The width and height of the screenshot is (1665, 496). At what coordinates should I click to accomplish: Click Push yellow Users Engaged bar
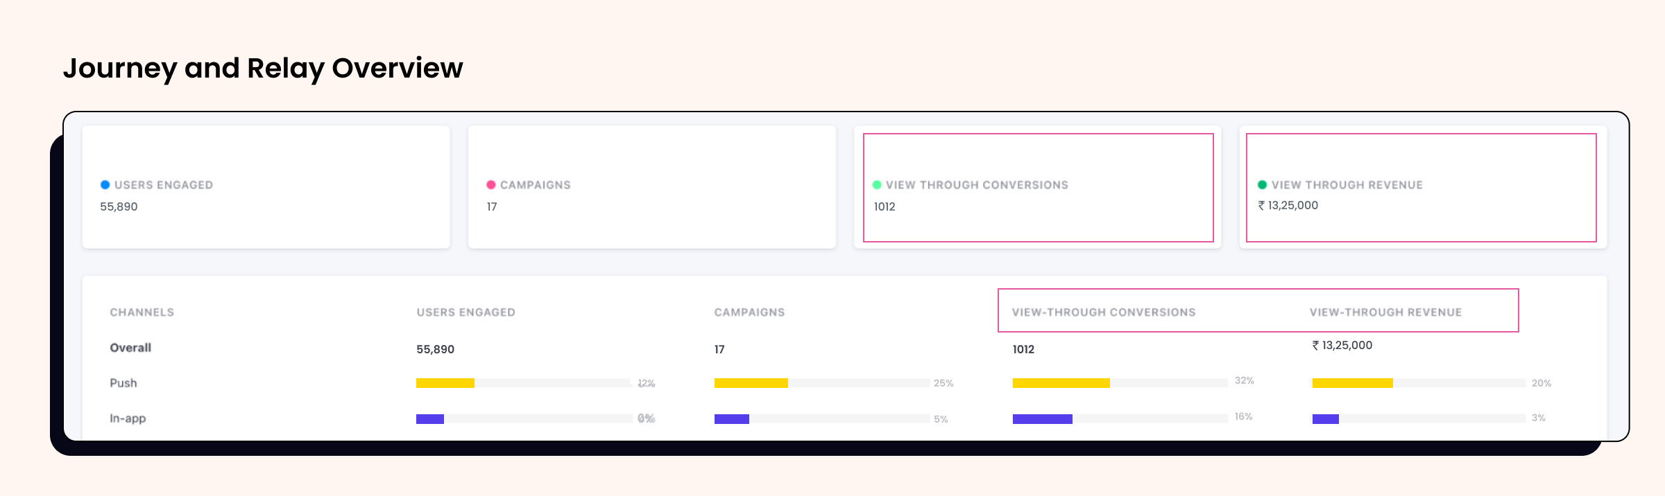[x=445, y=383]
